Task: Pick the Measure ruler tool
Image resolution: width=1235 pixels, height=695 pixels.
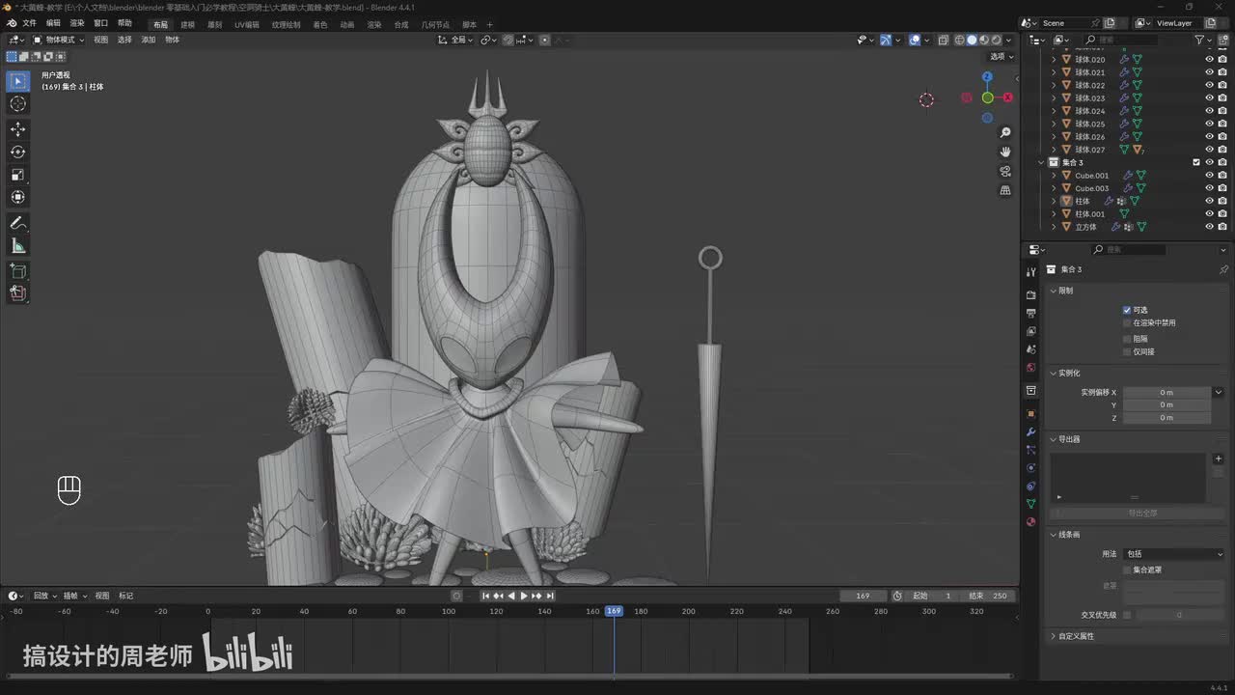Action: click(x=18, y=246)
